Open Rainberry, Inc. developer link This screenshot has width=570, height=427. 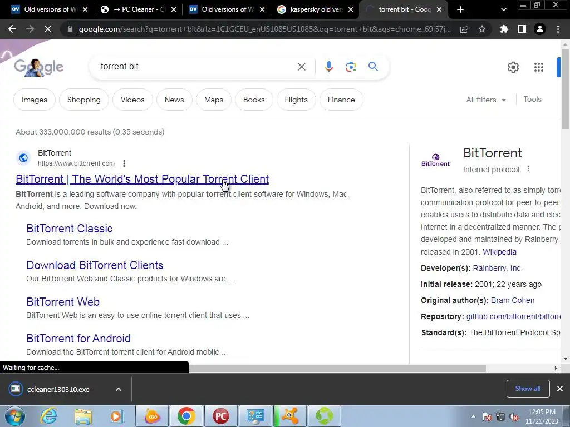(x=497, y=268)
